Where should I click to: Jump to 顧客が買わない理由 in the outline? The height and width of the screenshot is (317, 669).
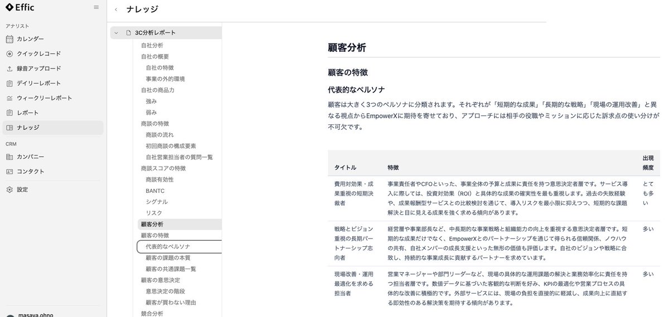(171, 303)
